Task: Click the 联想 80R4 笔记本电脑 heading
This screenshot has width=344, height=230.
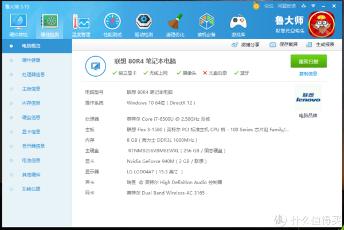Action: tap(145, 61)
